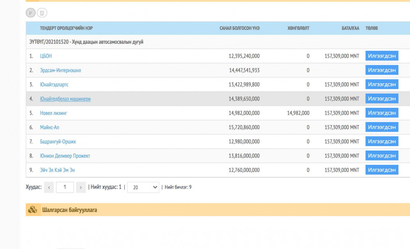Open the Новел лизинг bidder link

pyautogui.click(x=53, y=113)
